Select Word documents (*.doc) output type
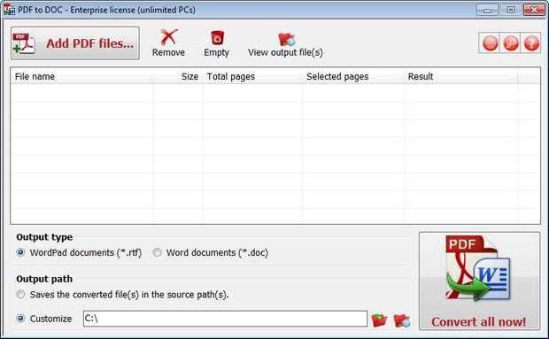The height and width of the screenshot is (339, 549). tap(211, 252)
